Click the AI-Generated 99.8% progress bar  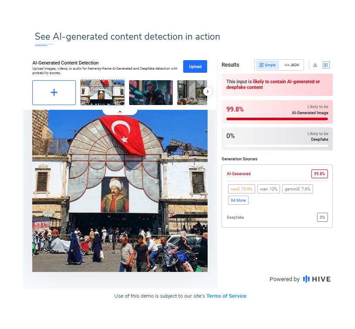pyautogui.click(x=277, y=119)
